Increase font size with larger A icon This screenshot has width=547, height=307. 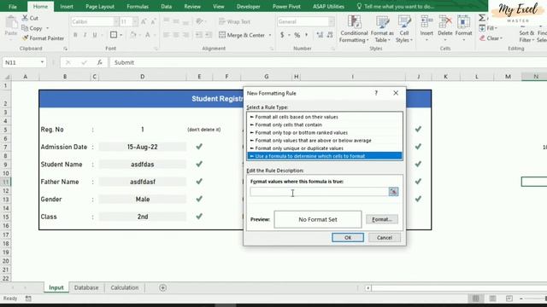pyautogui.click(x=144, y=21)
